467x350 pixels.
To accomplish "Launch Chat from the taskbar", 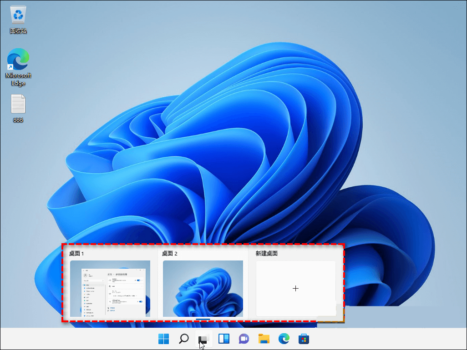I will 244,339.
